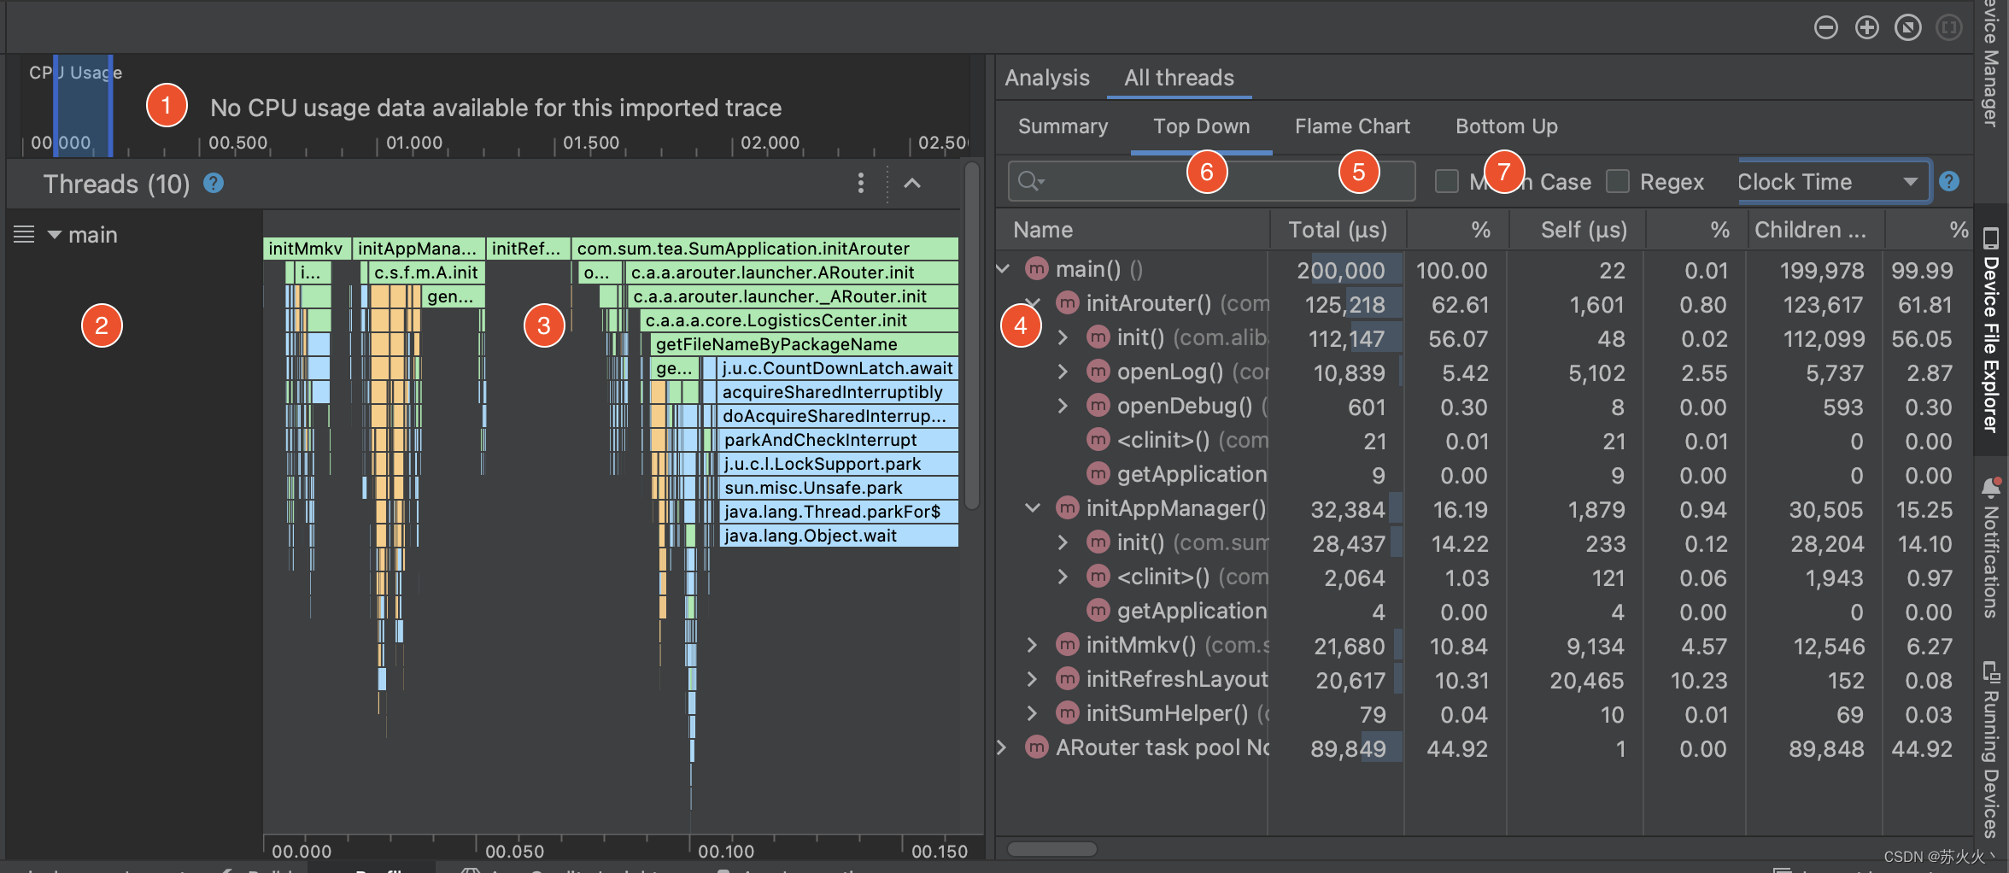Toggle the Match Case checkbox
This screenshot has width=2009, height=873.
coord(1446,181)
